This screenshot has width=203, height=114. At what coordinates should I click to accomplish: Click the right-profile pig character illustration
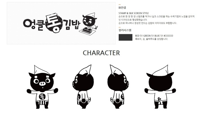(118, 87)
